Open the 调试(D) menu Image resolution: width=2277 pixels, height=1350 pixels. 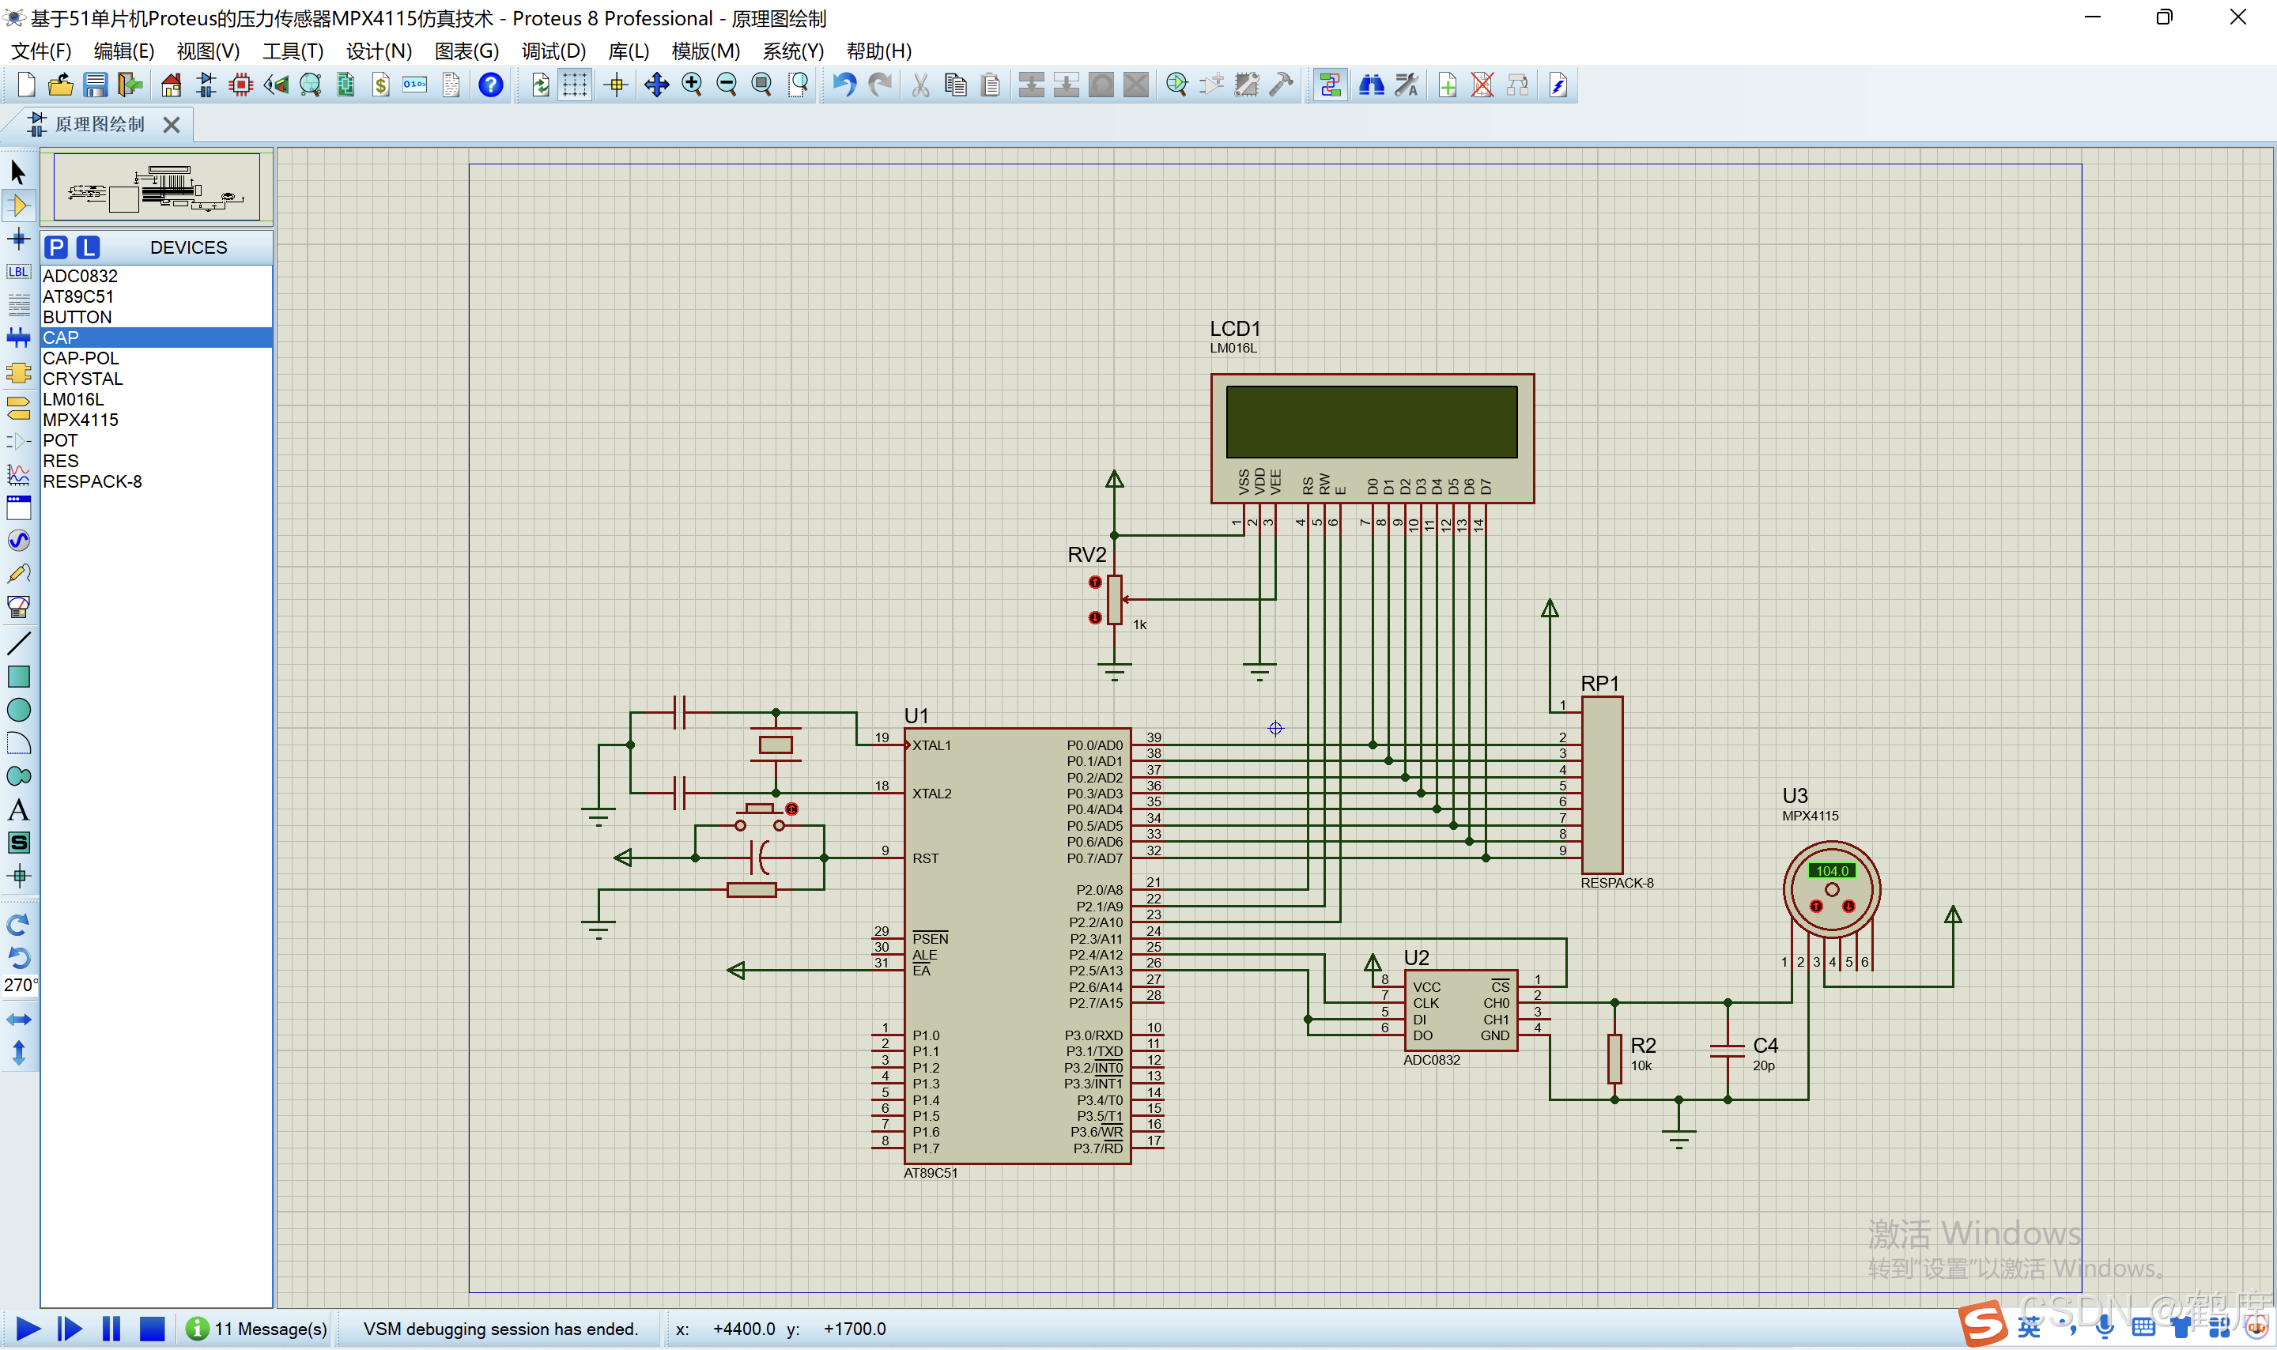tap(553, 51)
